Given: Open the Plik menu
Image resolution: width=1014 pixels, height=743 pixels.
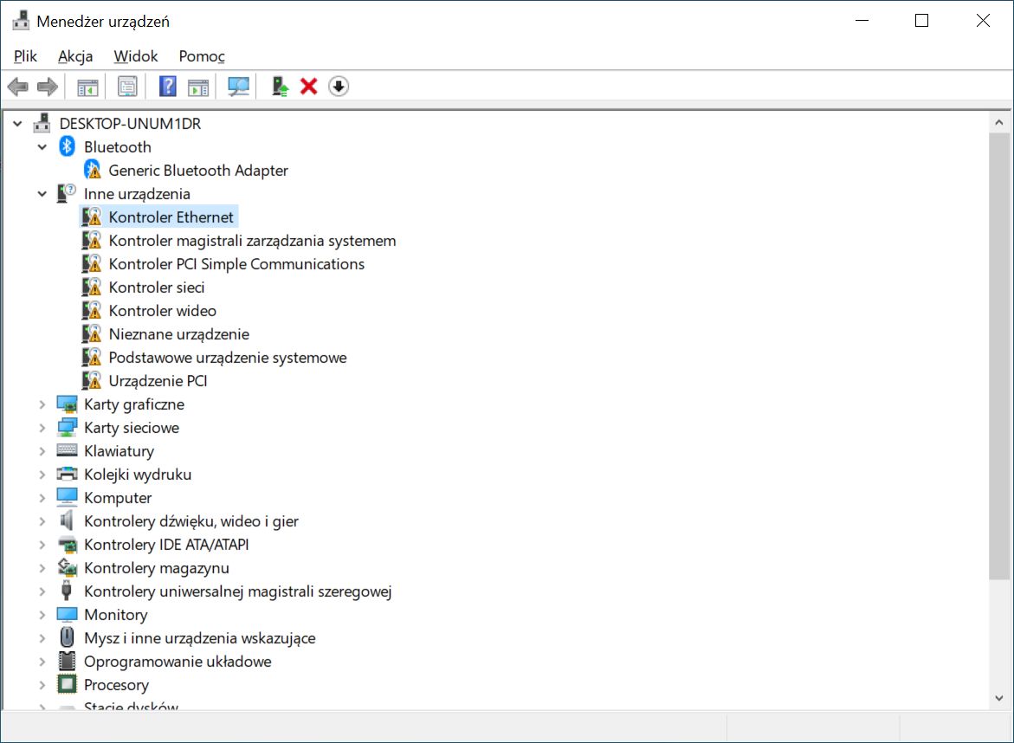Looking at the screenshot, I should point(25,56).
